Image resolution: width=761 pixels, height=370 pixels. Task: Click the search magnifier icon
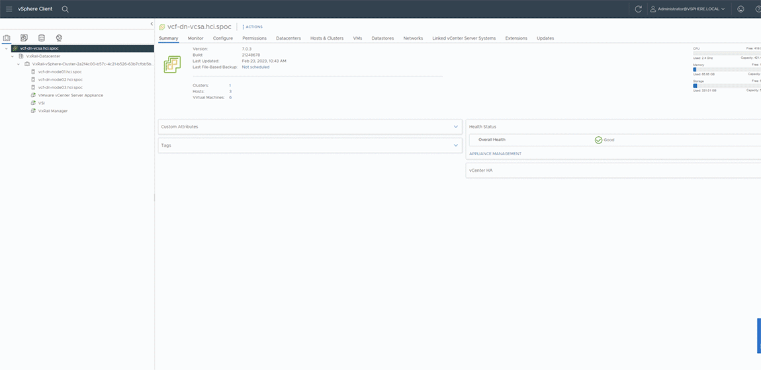point(65,9)
